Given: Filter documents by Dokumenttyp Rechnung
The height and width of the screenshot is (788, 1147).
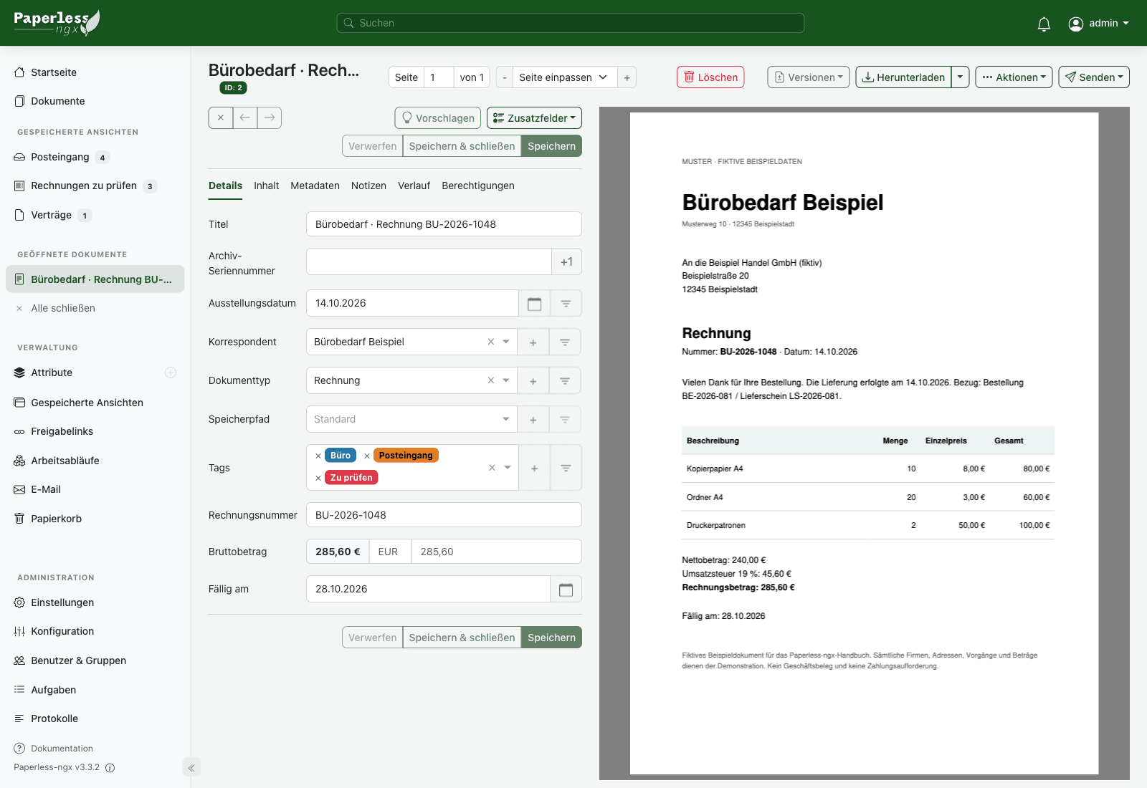Looking at the screenshot, I should point(565,381).
